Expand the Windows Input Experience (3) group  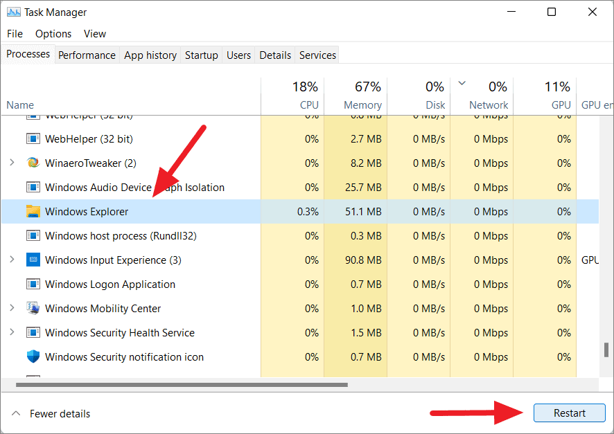(x=12, y=260)
